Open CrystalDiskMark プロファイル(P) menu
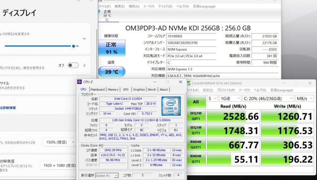The height and width of the screenshot is (180, 317). click(x=226, y=90)
